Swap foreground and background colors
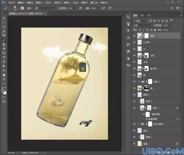The width and height of the screenshot is (184, 155). (x=5, y=87)
